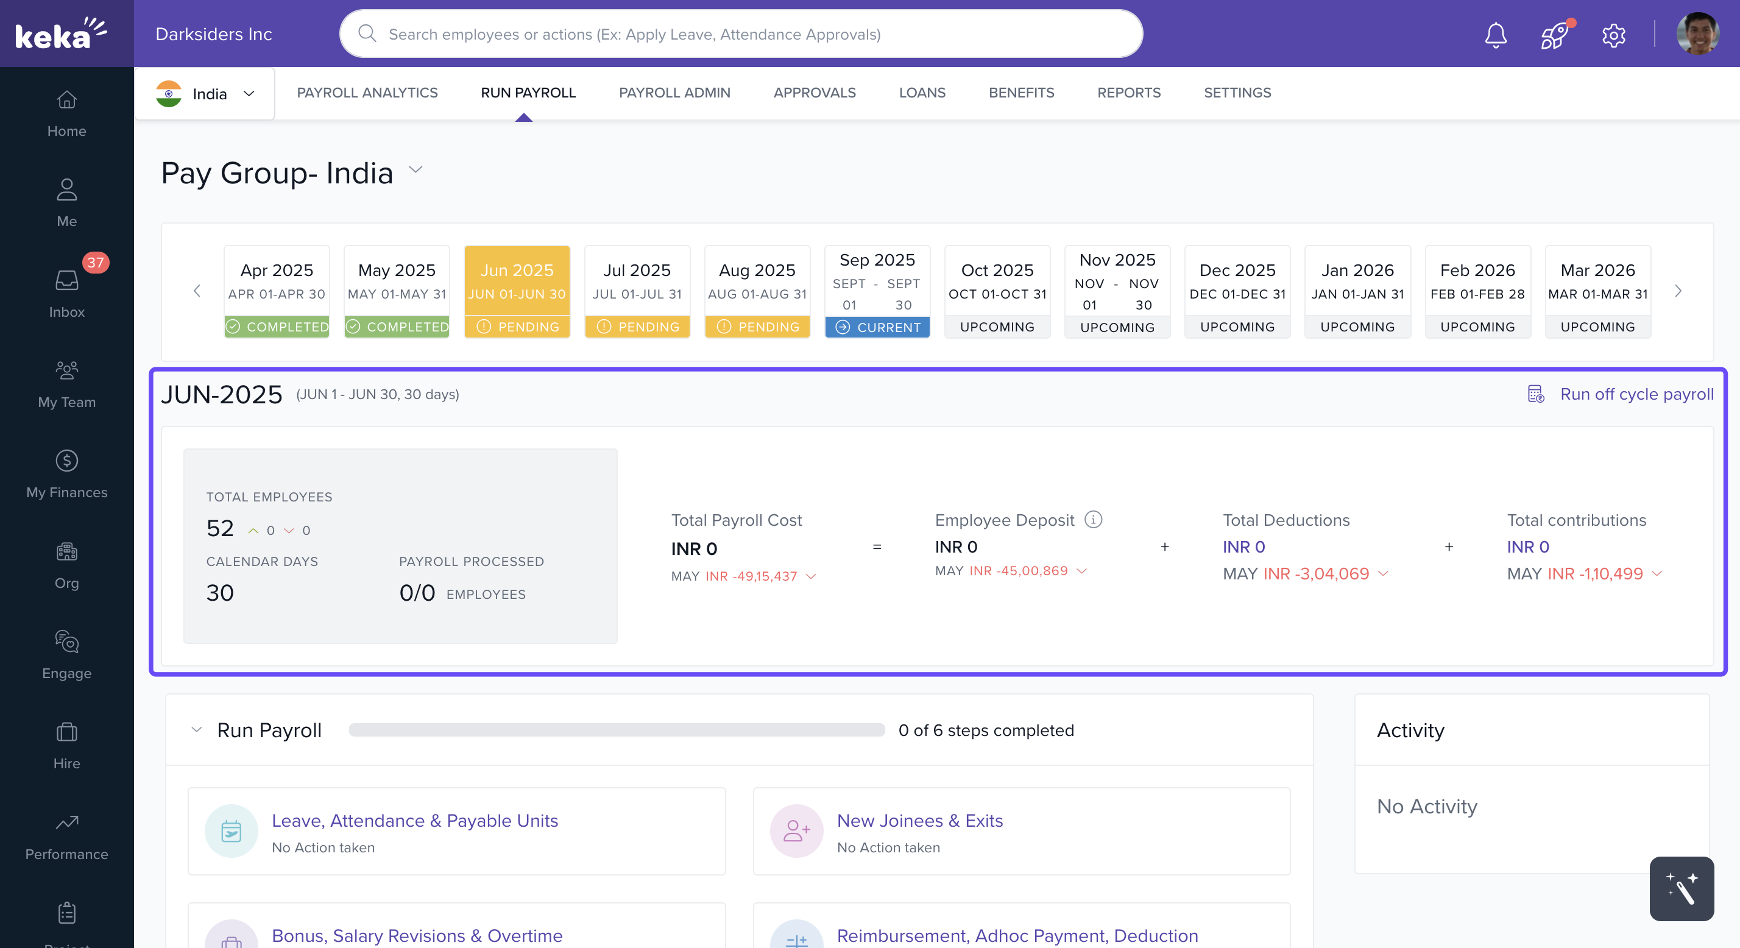Go to My Finances in the sidebar
The width and height of the screenshot is (1740, 948).
(x=66, y=473)
